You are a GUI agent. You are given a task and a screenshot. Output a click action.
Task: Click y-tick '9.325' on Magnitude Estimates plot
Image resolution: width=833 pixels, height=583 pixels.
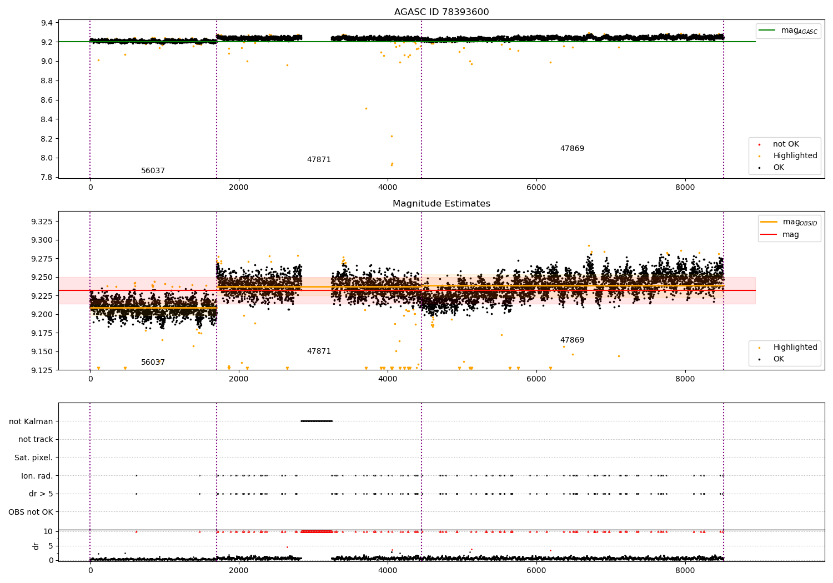click(x=42, y=222)
